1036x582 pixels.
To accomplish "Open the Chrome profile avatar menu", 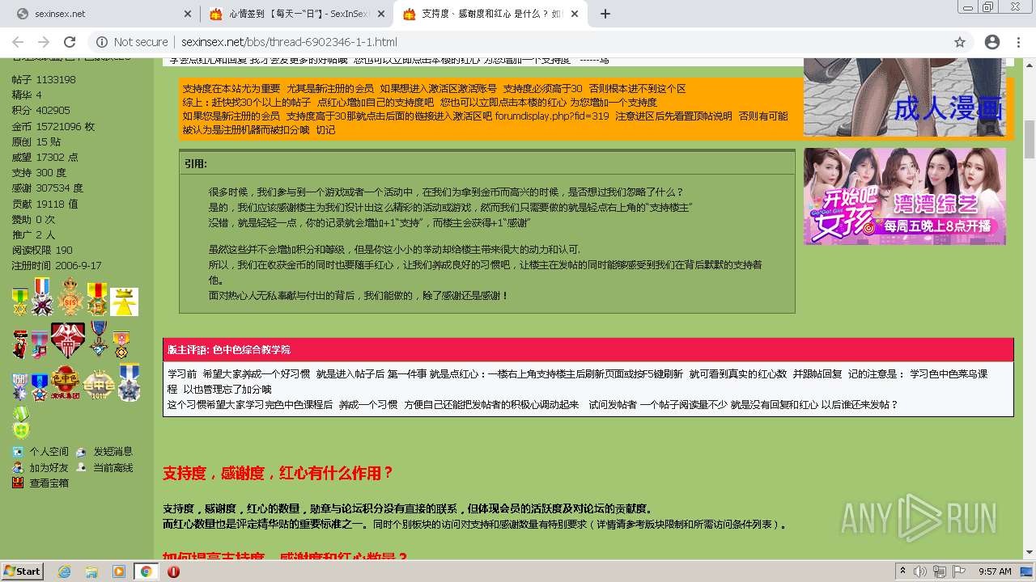I will pyautogui.click(x=991, y=42).
